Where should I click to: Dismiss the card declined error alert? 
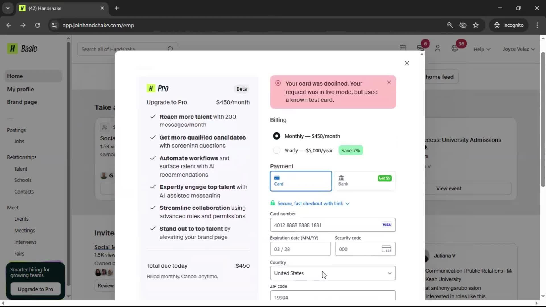[389, 82]
